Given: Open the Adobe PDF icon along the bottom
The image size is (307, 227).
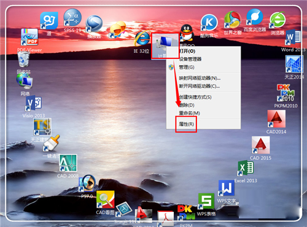Looking at the screenshot, I should (165, 219).
